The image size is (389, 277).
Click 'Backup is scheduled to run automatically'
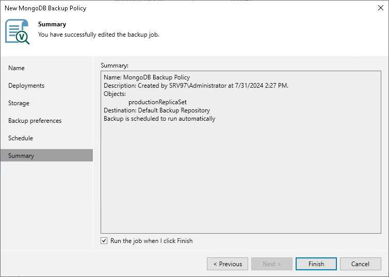point(159,119)
